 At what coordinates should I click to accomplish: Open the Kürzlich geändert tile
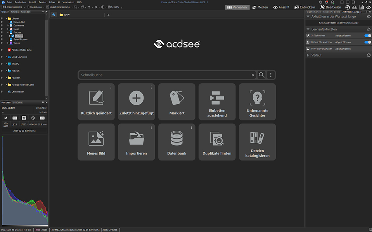point(96,101)
